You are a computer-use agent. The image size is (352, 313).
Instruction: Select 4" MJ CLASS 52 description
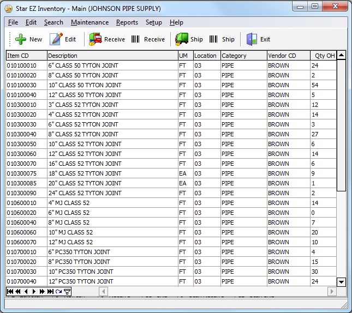coord(69,203)
